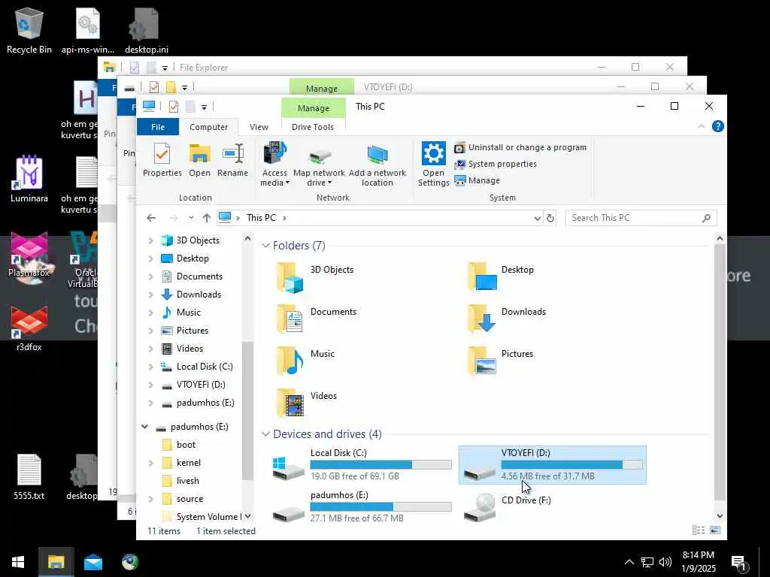The height and width of the screenshot is (577, 770).
Task: Expand the 3D Objects tree node
Action: coord(150,240)
